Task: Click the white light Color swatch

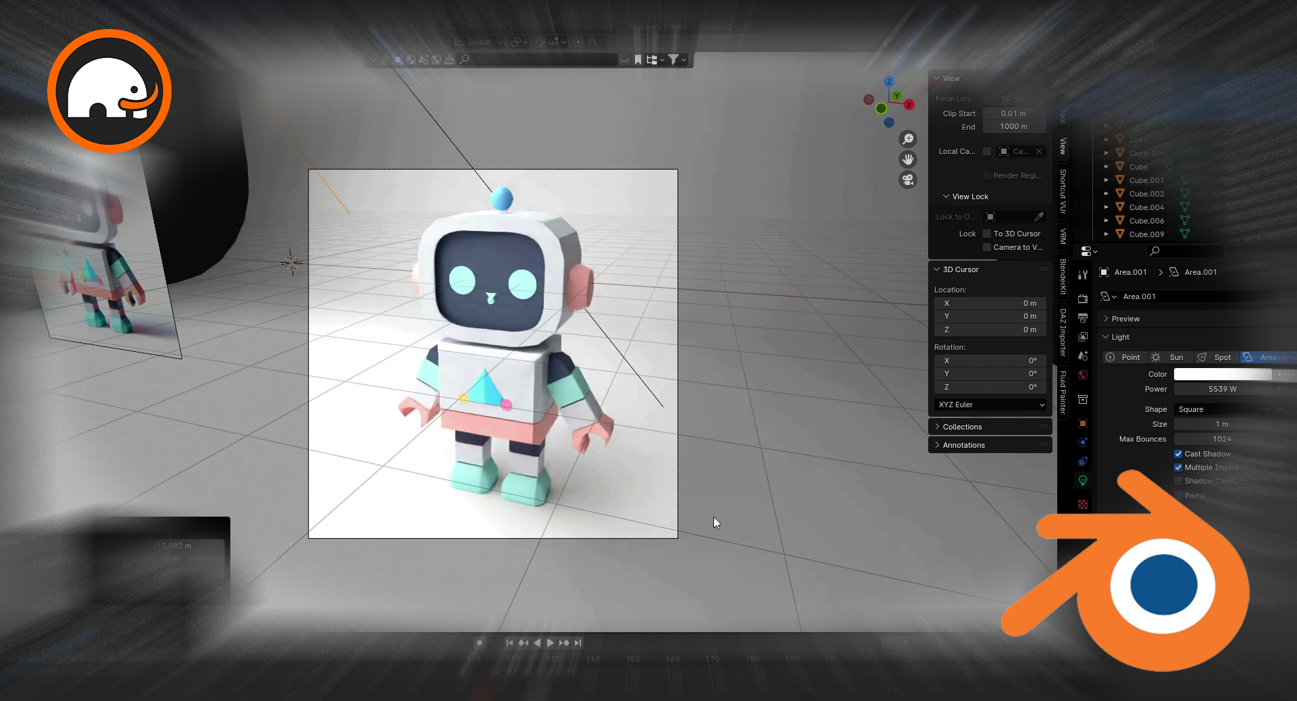Action: [x=1223, y=374]
